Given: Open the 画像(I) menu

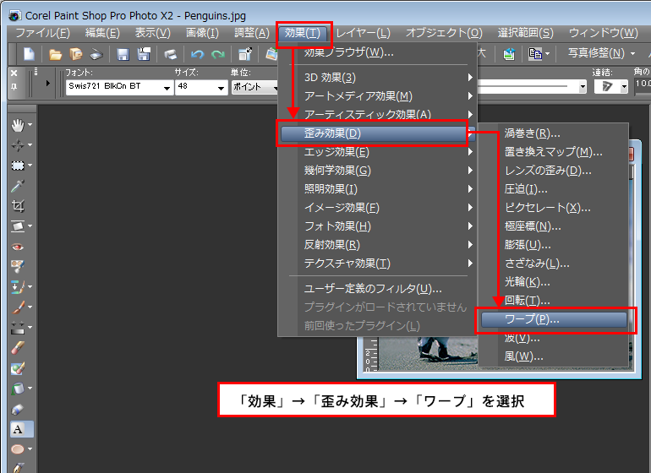Looking at the screenshot, I should pos(202,33).
